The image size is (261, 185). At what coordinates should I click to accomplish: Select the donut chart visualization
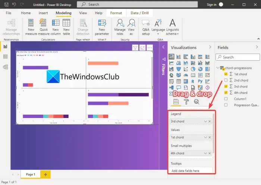click(200, 69)
